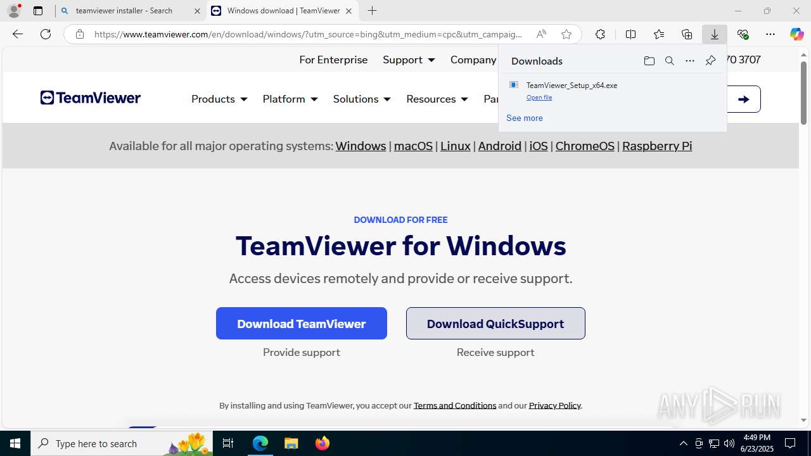811x456 pixels.
Task: Open the volume tray icon
Action: [729, 443]
